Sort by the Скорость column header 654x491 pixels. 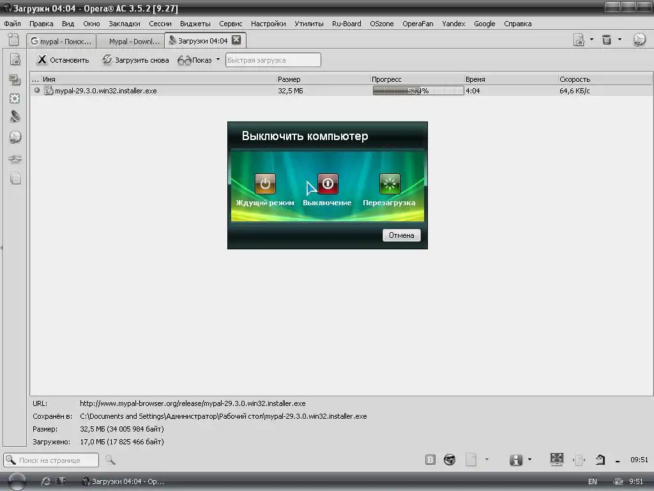pyautogui.click(x=605, y=79)
